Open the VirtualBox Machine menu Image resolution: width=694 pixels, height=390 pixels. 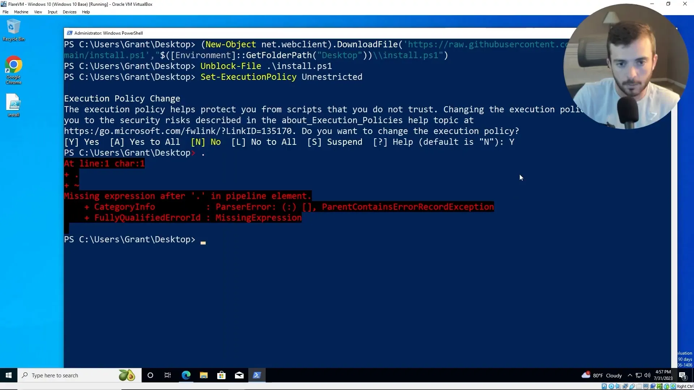pyautogui.click(x=21, y=12)
